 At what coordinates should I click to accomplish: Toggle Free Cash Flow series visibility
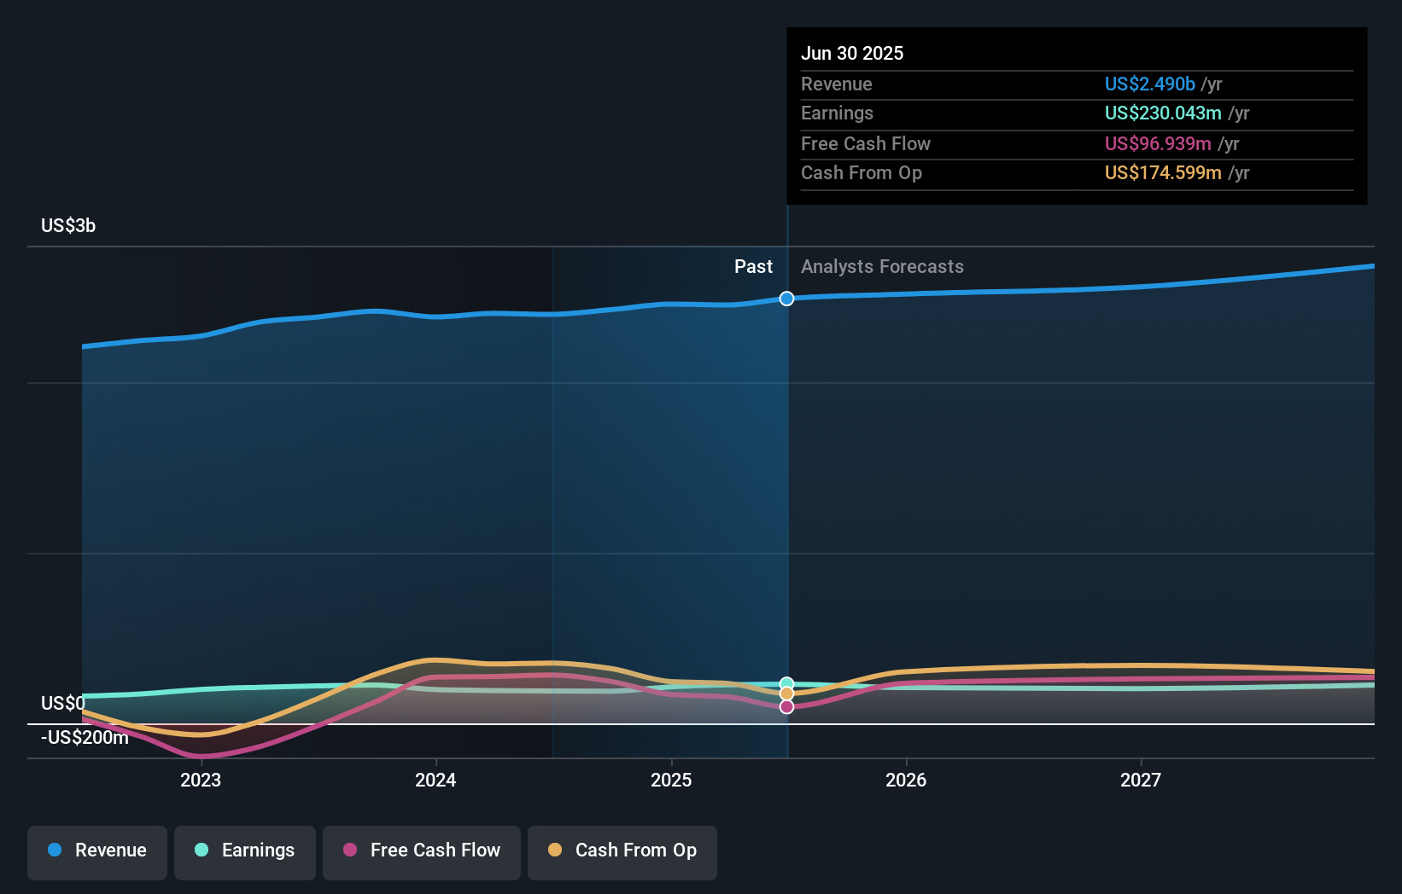(422, 851)
